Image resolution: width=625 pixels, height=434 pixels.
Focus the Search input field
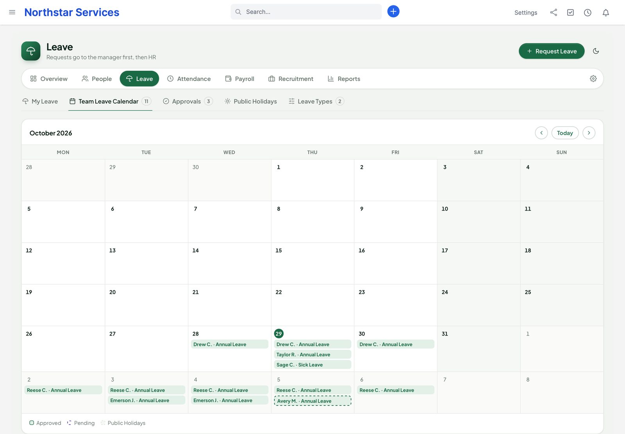coord(306,12)
